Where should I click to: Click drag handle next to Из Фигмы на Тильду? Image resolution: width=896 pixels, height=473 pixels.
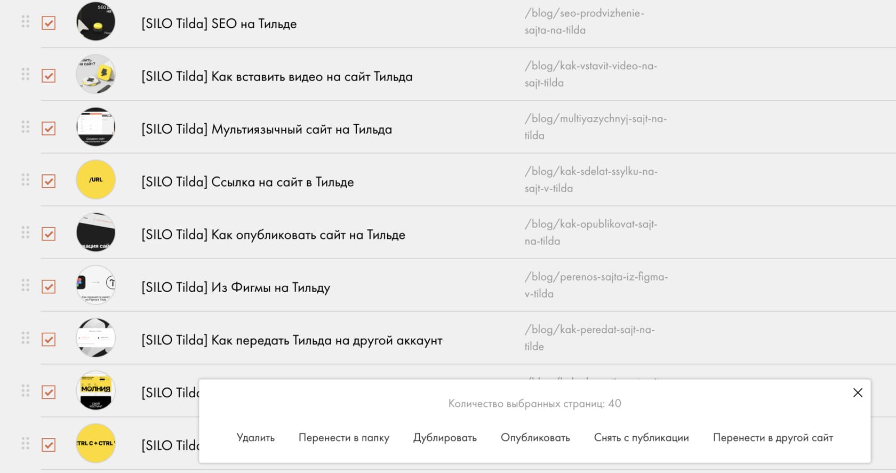tap(25, 285)
